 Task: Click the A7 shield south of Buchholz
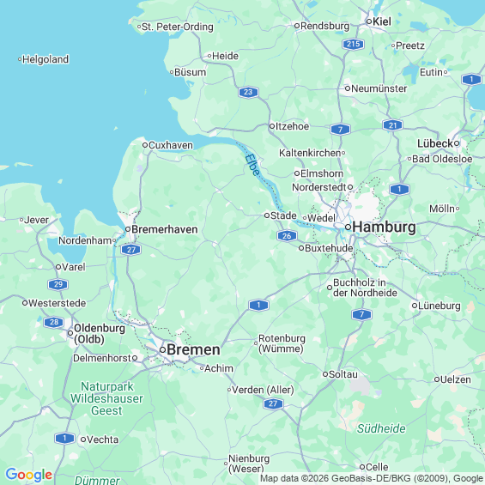361,314
